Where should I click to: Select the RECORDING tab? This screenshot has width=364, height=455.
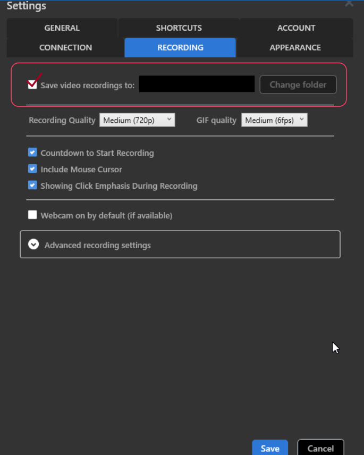pos(180,47)
